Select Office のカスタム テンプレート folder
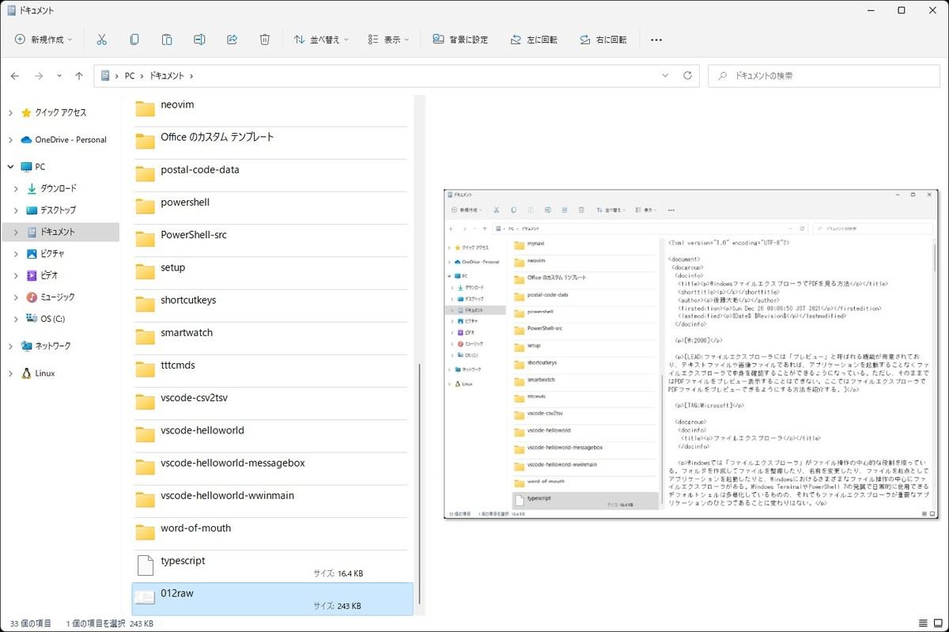 (x=272, y=141)
